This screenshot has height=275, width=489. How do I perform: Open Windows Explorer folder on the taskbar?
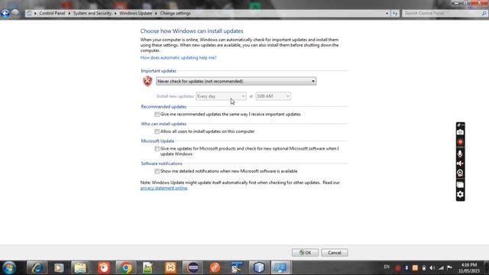coord(80,268)
